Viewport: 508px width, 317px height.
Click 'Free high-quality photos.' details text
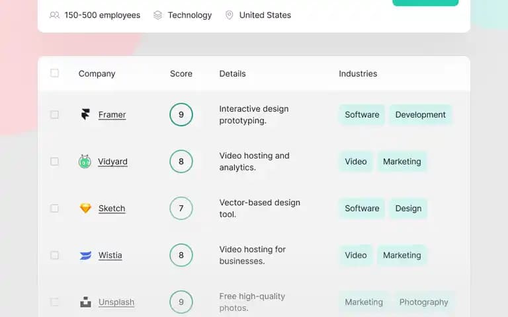[252, 302]
